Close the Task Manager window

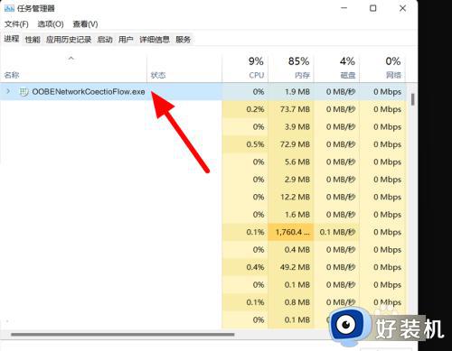[402, 8]
